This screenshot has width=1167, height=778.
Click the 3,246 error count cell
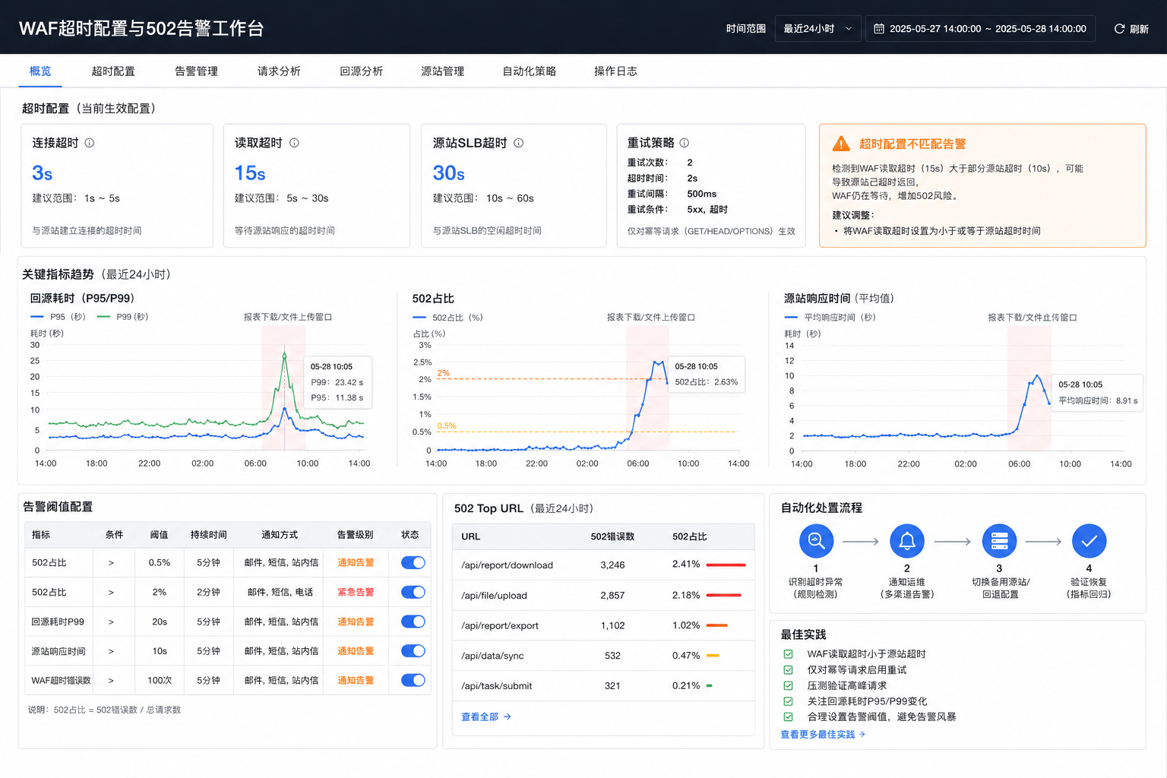coord(612,565)
